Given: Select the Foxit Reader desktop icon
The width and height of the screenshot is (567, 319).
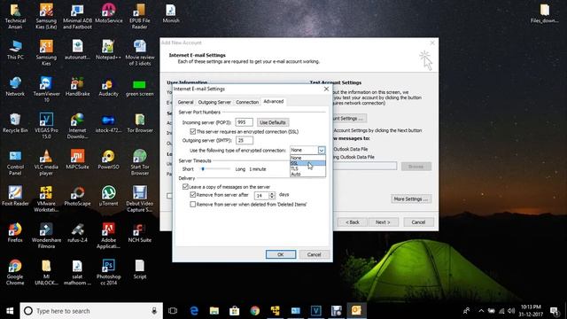Looking at the screenshot, I should click(x=15, y=196).
